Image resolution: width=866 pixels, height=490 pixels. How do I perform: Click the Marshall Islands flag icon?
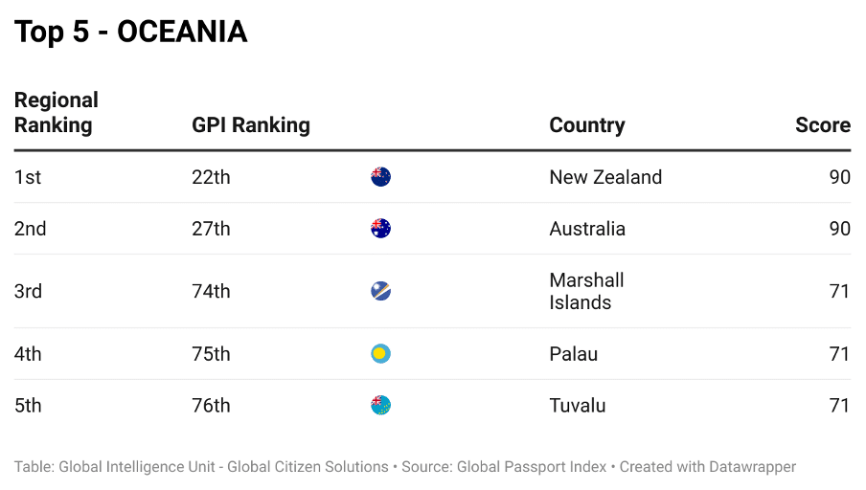(x=380, y=291)
